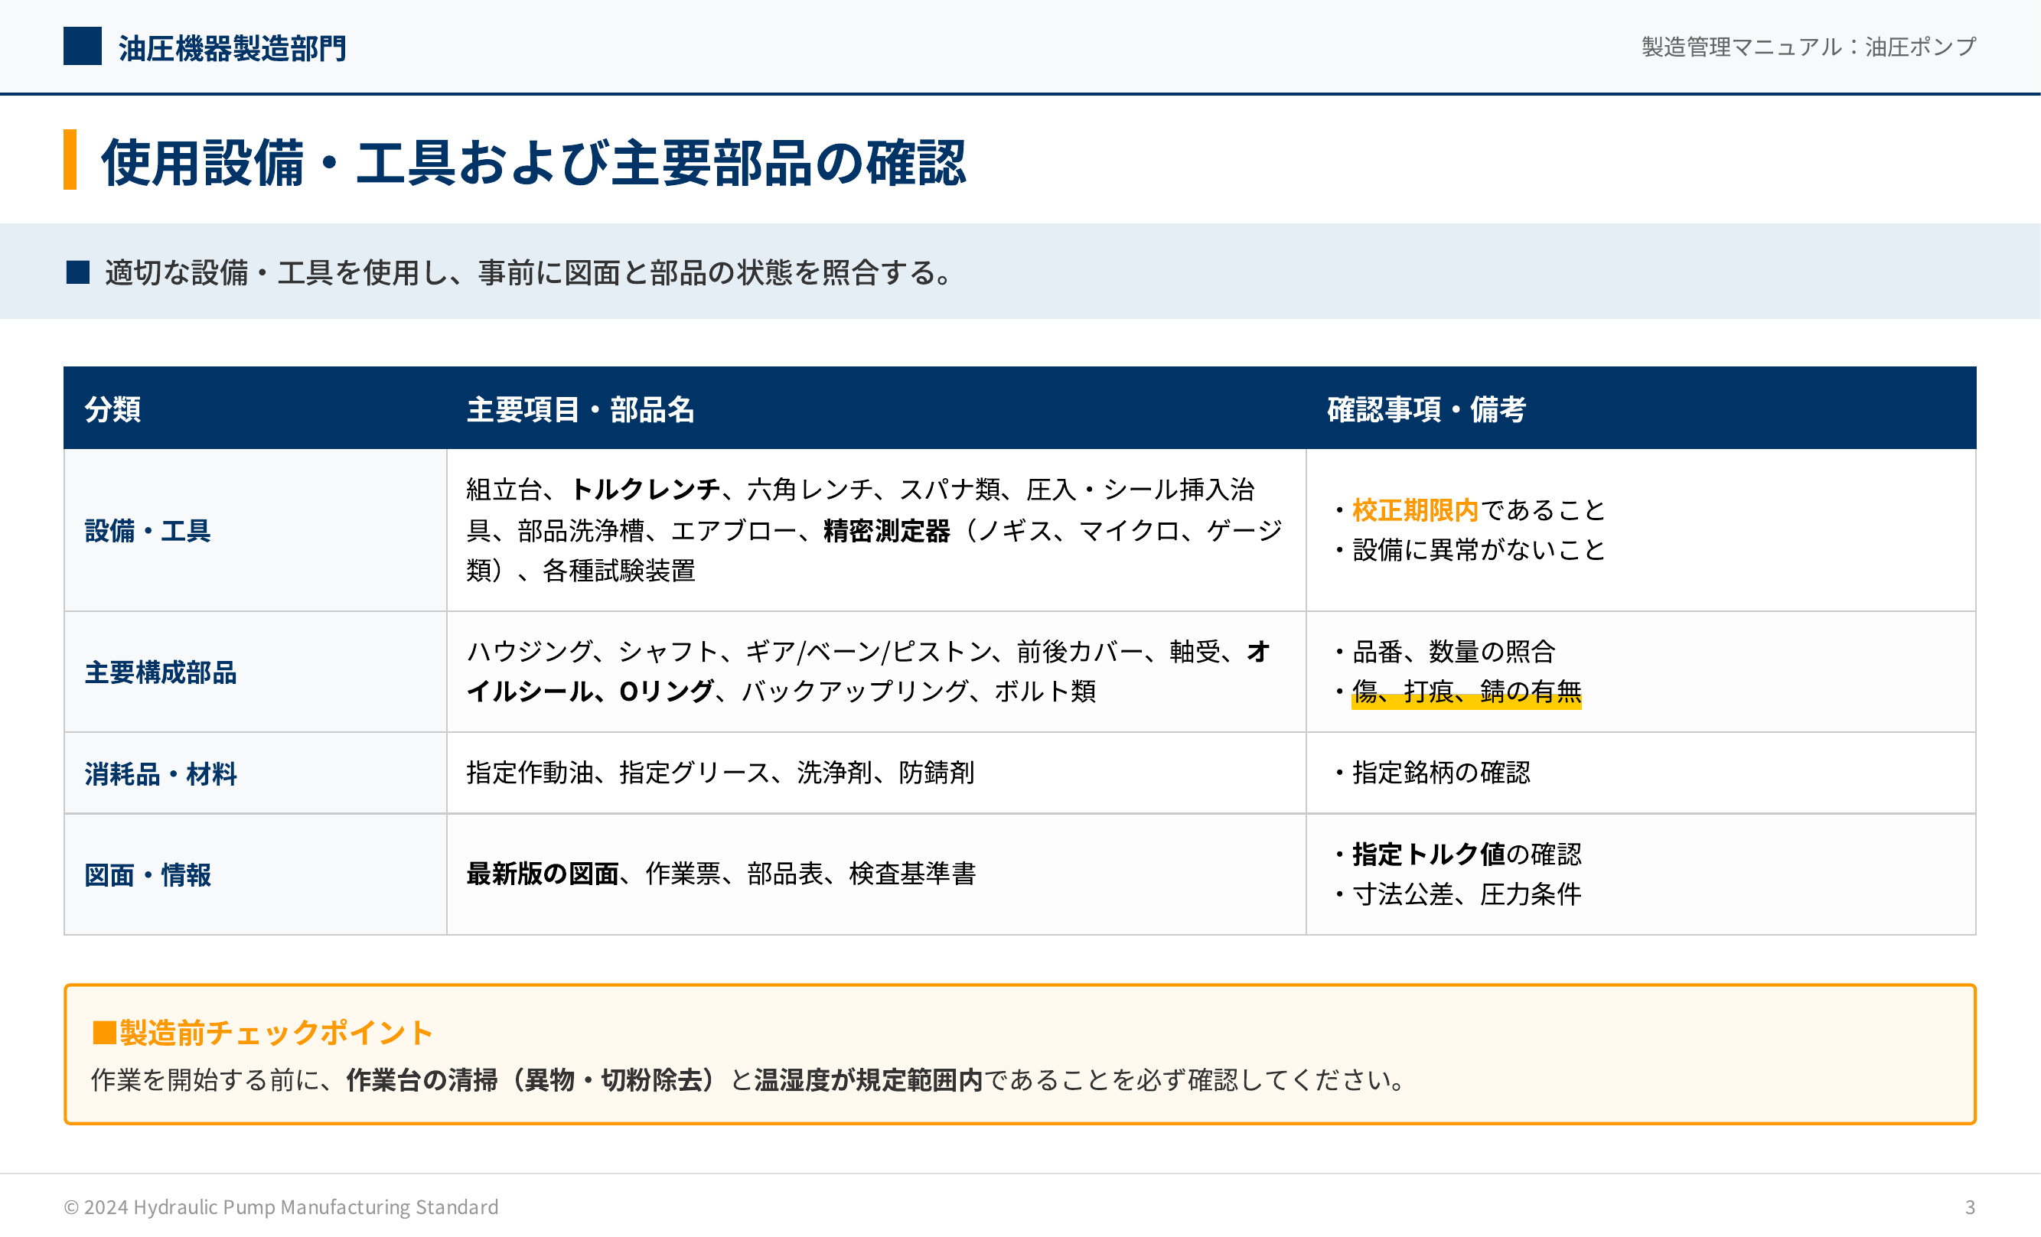Click the navy square logo icon in header

[x=82, y=47]
